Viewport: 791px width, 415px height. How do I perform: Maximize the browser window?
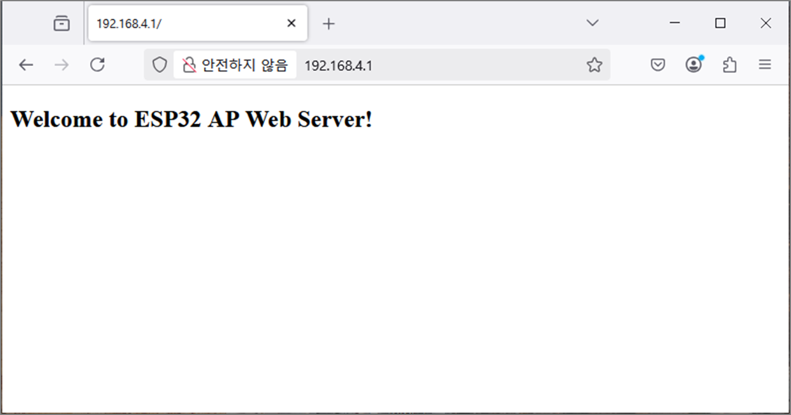click(x=720, y=23)
